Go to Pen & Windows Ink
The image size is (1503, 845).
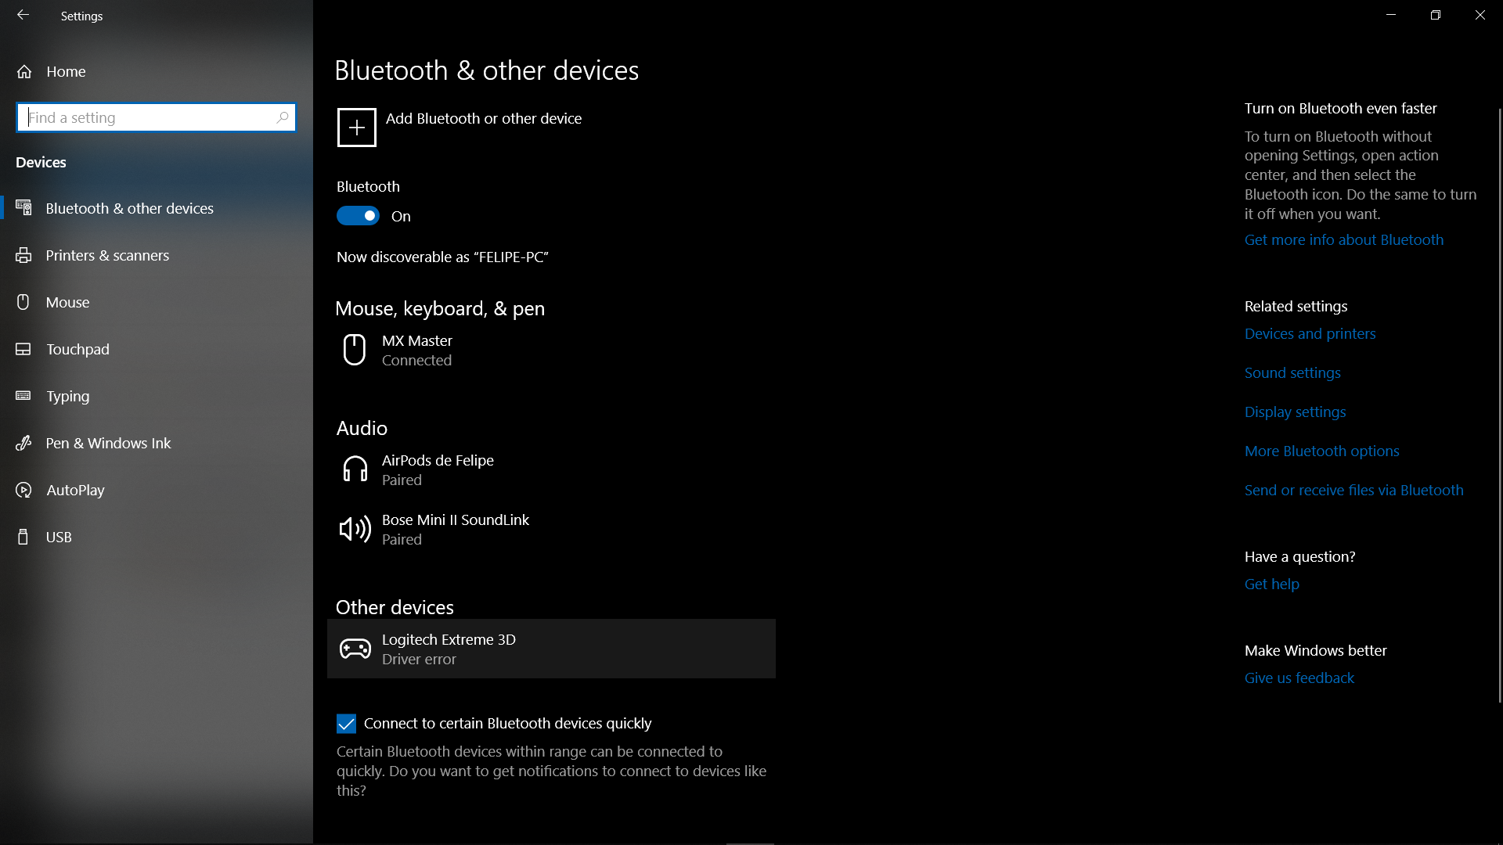tap(108, 443)
